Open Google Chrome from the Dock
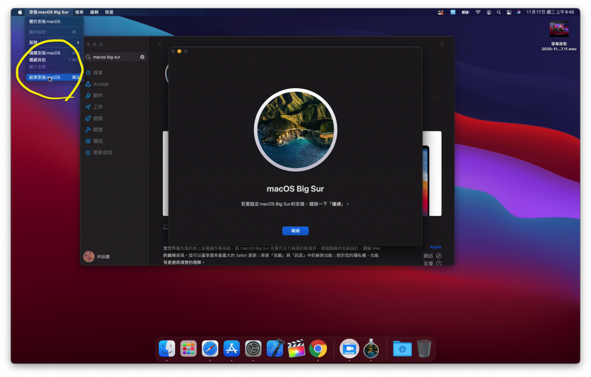Viewport: 591px width, 377px height. point(318,348)
